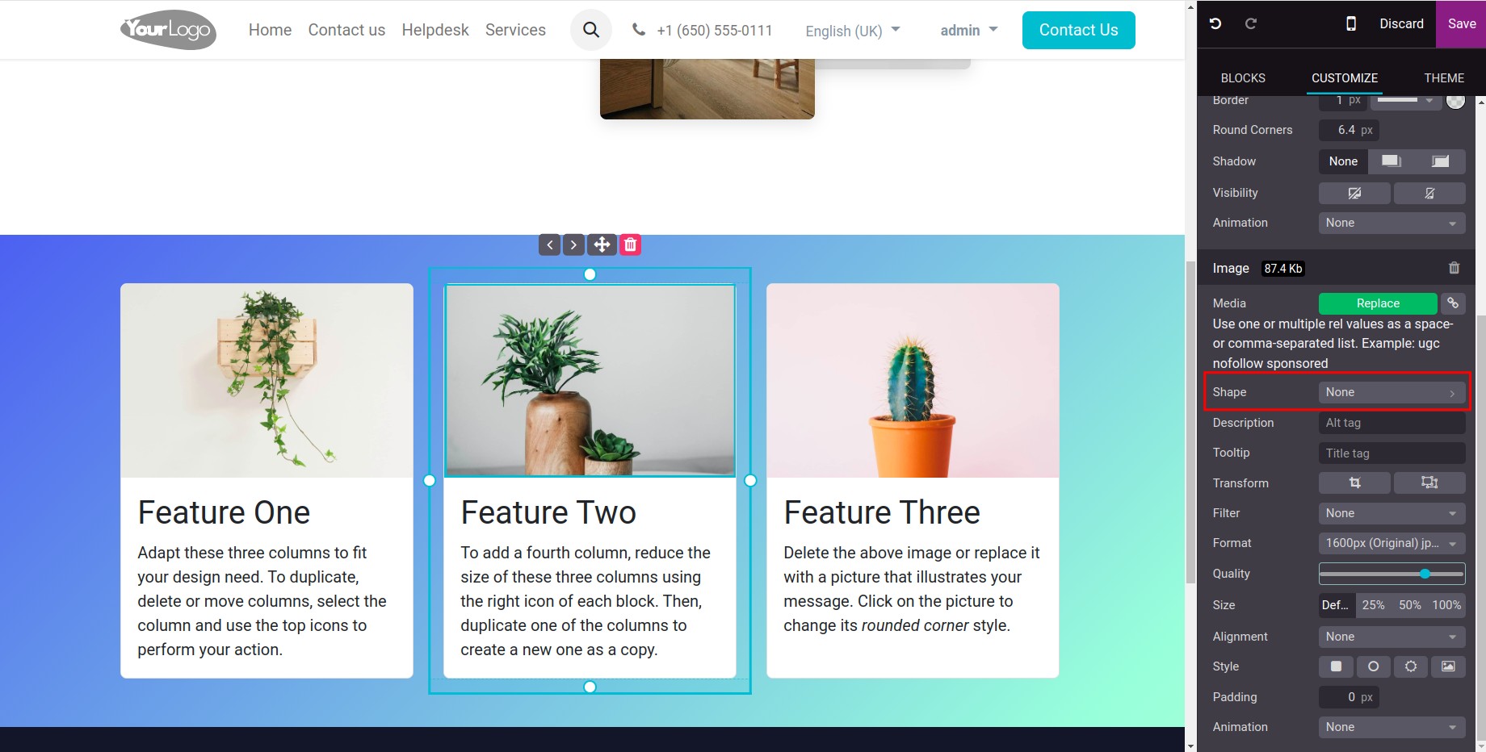Click the undo arrow icon
Image resolution: width=1486 pixels, height=752 pixels.
point(1215,23)
